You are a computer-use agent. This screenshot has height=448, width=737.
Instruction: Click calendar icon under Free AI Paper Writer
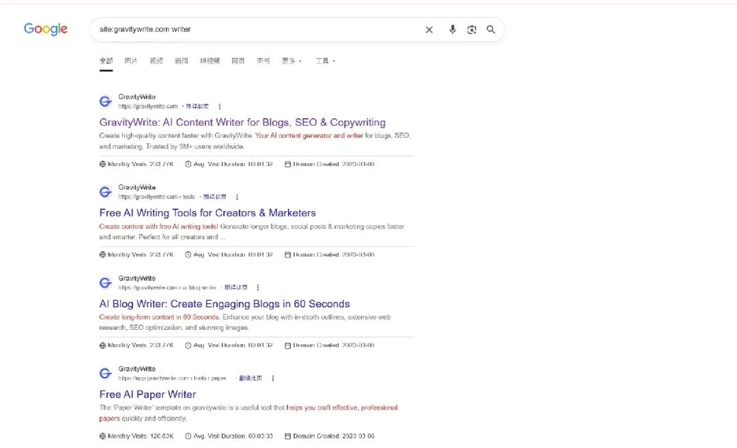288,436
